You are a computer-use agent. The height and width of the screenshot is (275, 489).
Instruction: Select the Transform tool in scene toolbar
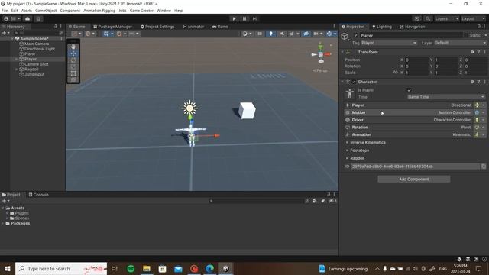pyautogui.click(x=73, y=79)
